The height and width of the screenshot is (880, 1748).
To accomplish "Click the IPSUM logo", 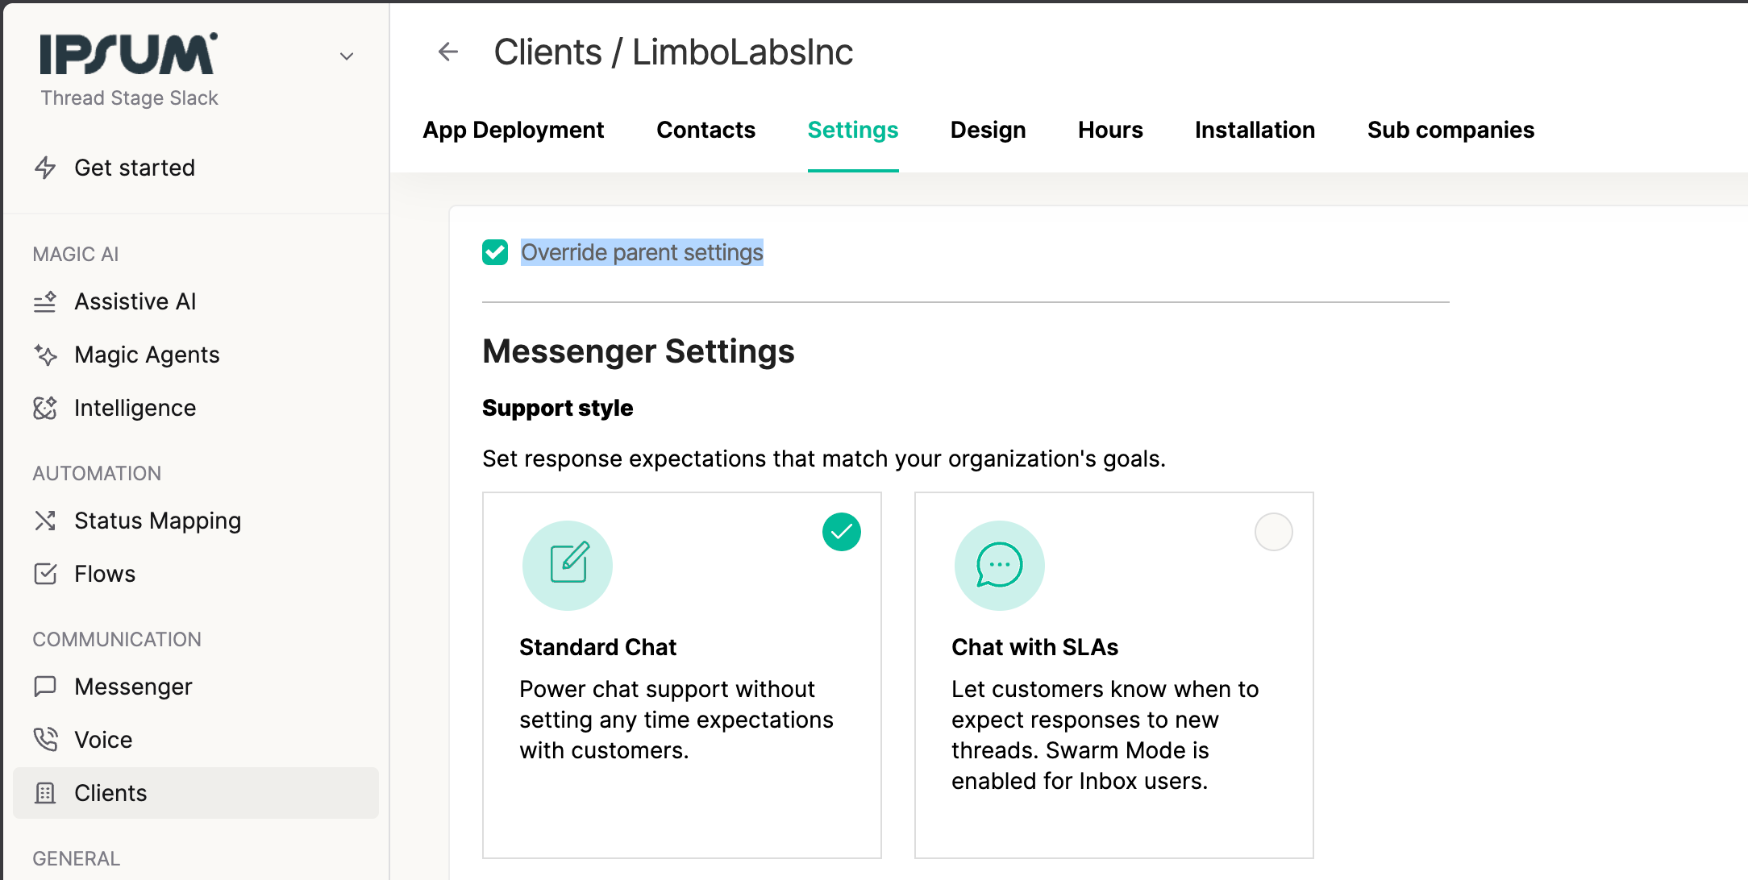I will [129, 55].
